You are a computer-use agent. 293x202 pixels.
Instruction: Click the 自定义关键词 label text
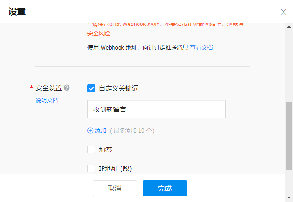[119, 88]
